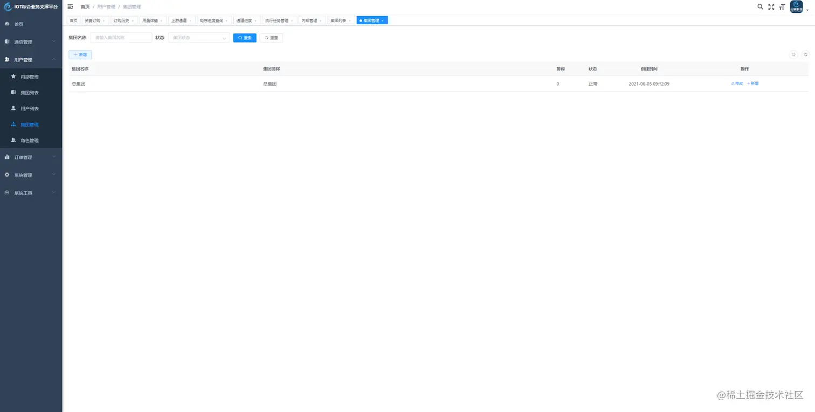Click the 首页 breadcrumb link
Screen dimensions: 815x412
(85, 6)
